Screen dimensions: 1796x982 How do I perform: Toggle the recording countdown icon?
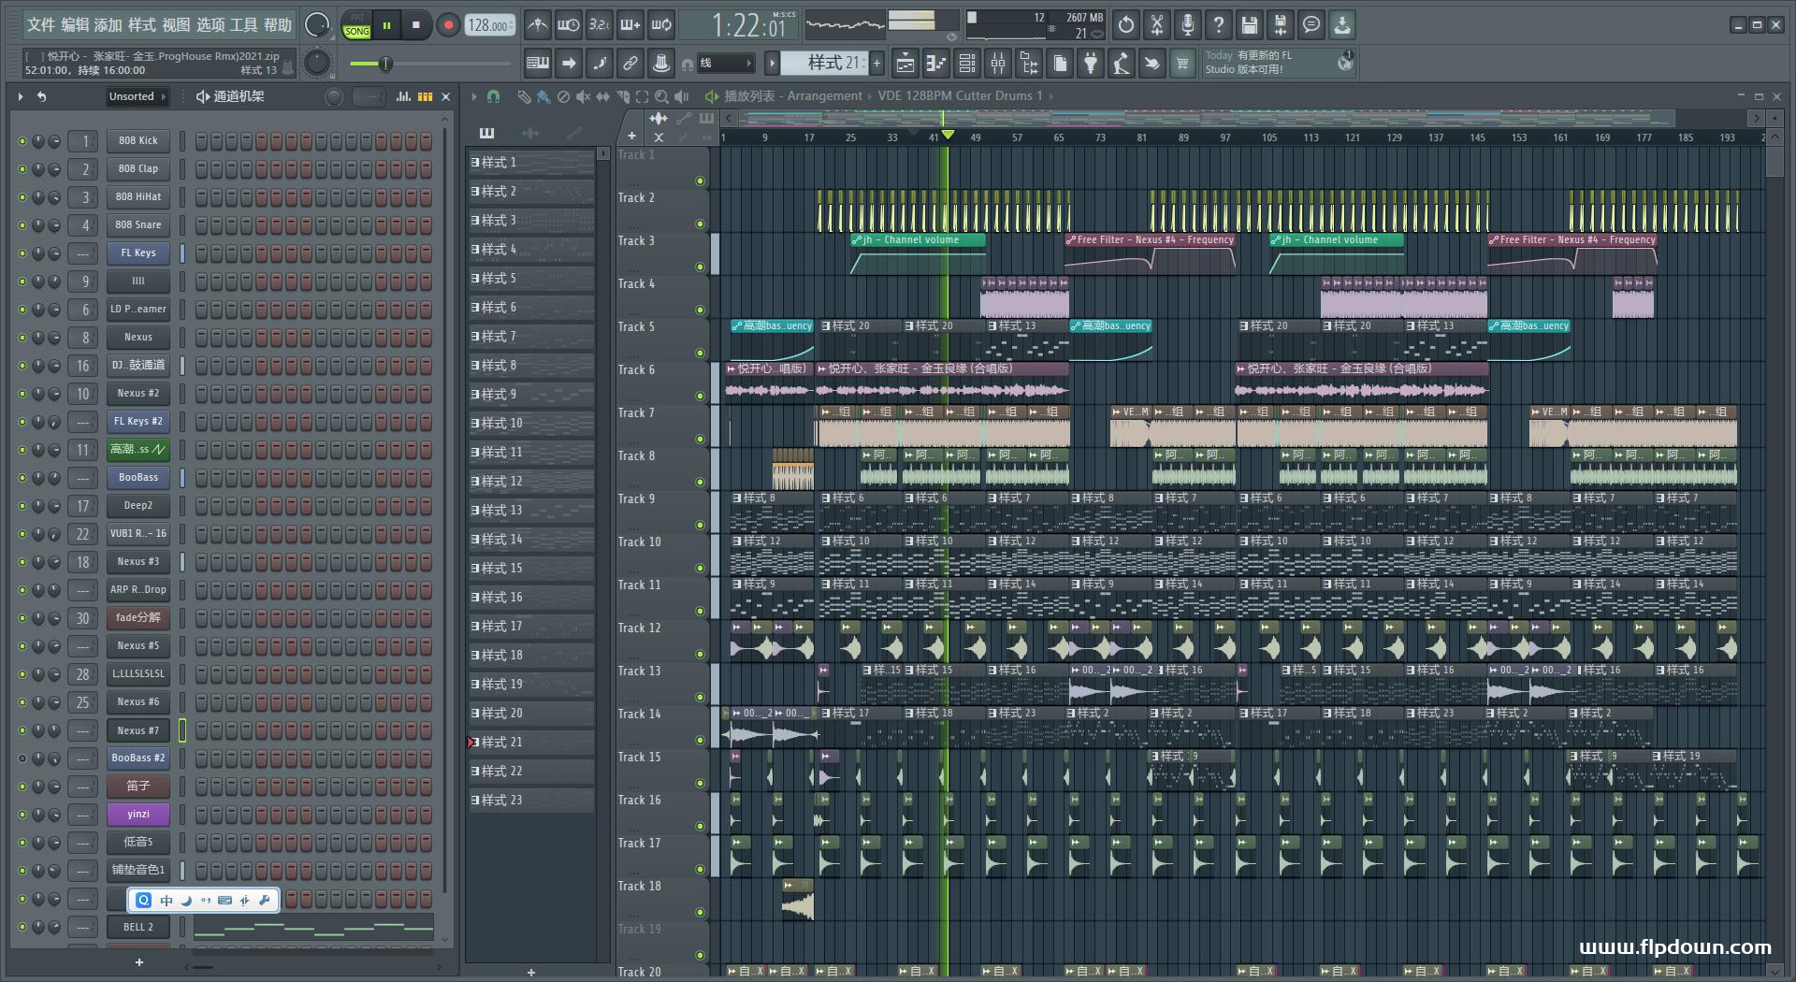coord(600,25)
